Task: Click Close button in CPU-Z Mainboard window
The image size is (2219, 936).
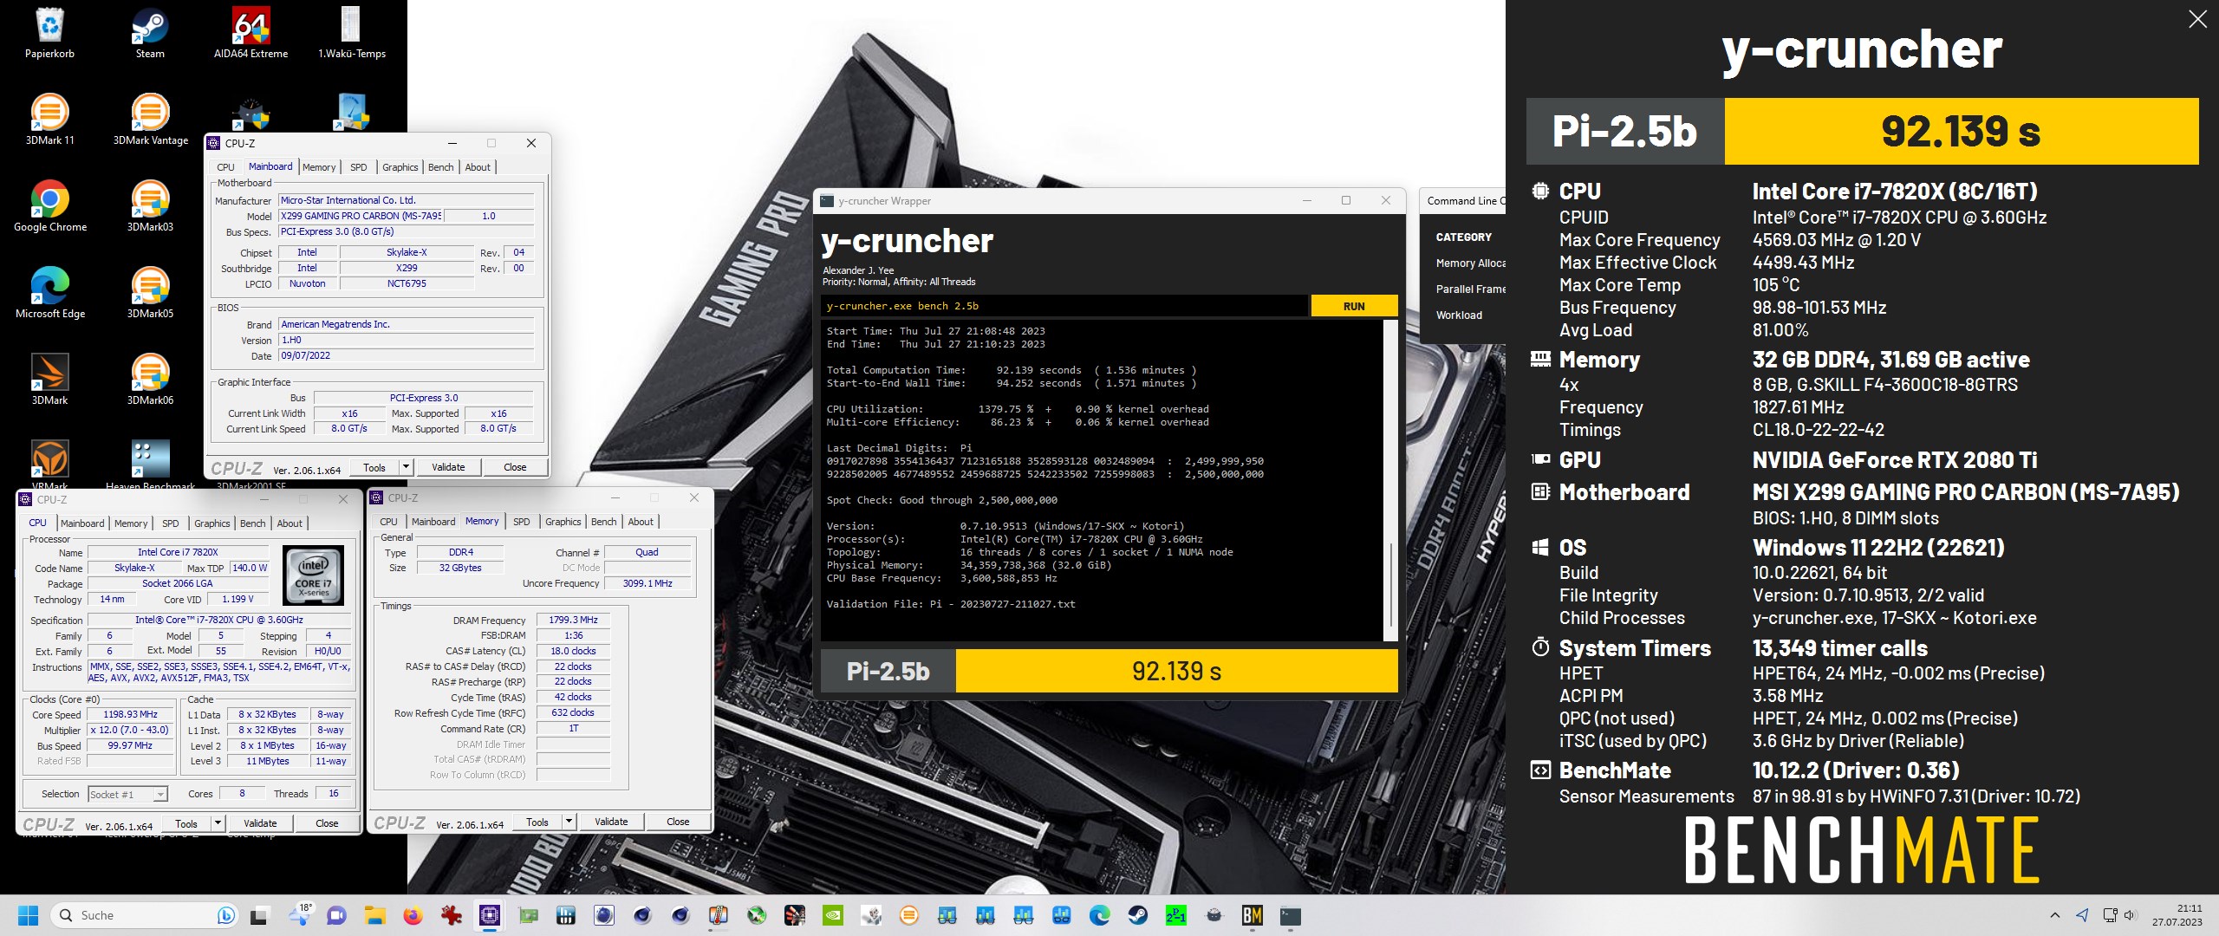Action: (x=515, y=467)
